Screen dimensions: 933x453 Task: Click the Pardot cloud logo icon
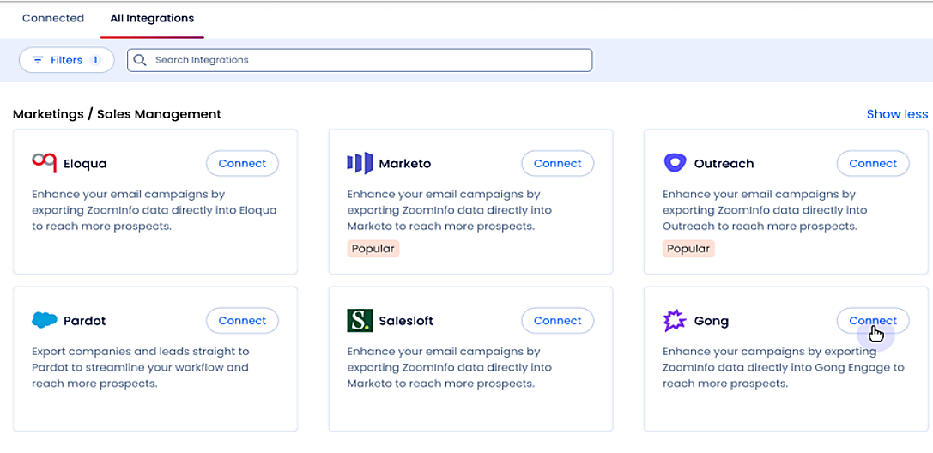pyautogui.click(x=44, y=320)
